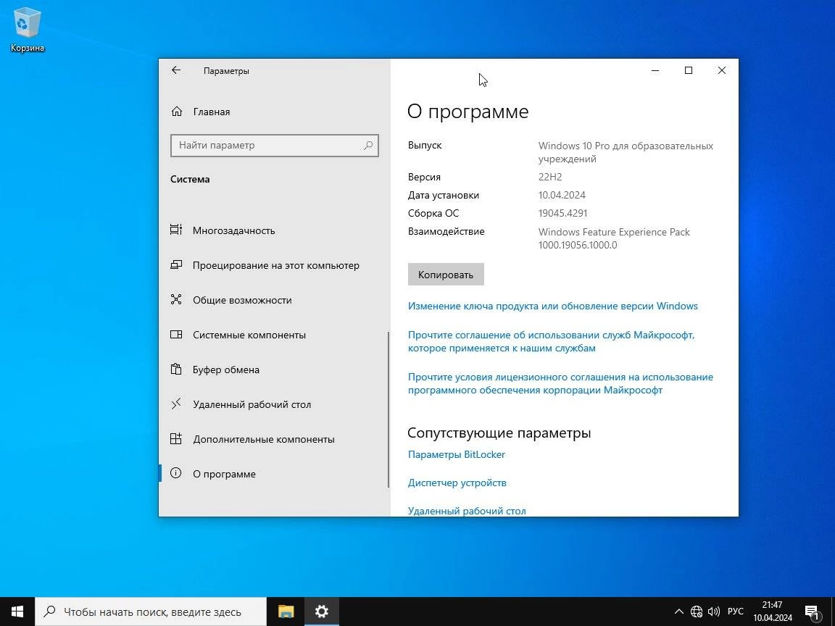Open the notification center icon
The width and height of the screenshot is (835, 626).
[812, 612]
